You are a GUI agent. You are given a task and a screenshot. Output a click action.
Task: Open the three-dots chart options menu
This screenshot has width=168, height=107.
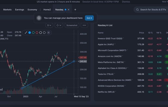(x=84, y=25)
